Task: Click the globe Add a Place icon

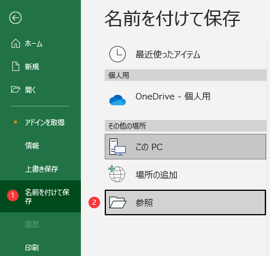Action: pyautogui.click(x=117, y=174)
